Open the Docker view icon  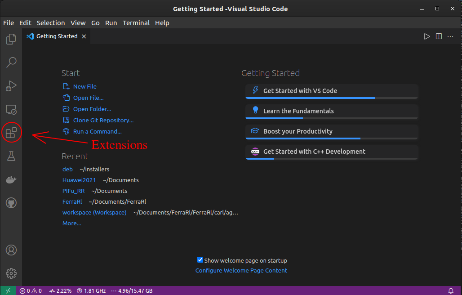coord(11,179)
